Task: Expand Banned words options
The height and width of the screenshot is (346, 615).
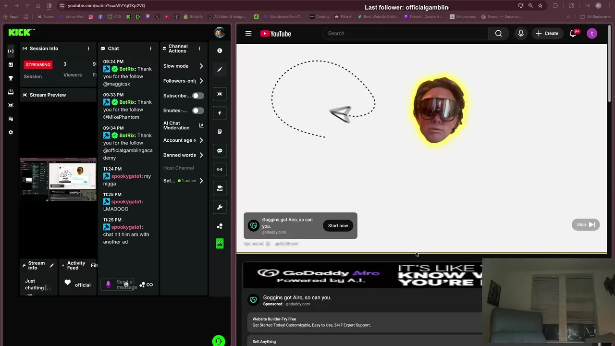Action: (x=201, y=155)
